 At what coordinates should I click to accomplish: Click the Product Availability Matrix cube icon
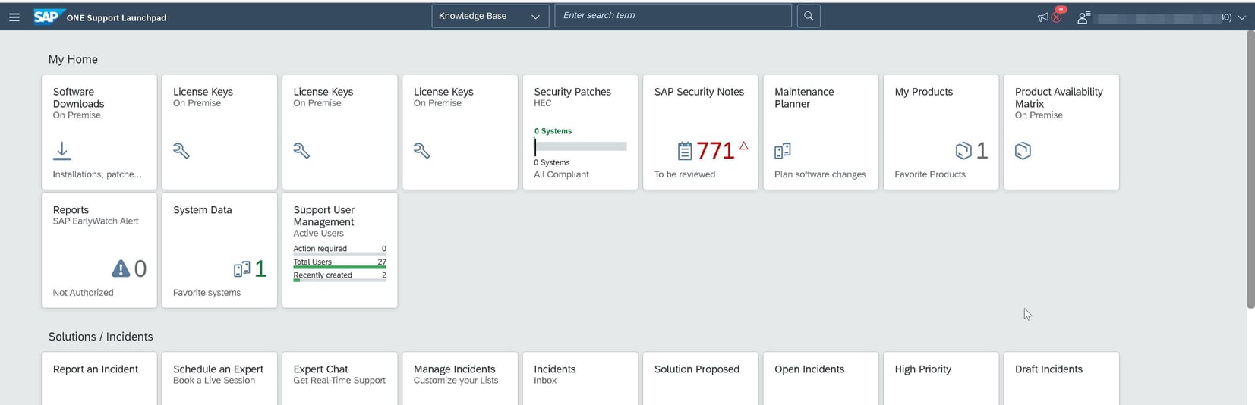pos(1023,151)
